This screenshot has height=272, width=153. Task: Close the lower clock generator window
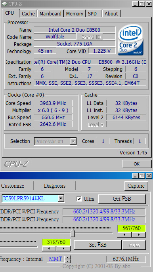[x=149, y=176]
